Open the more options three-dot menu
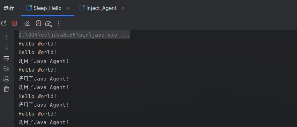 tap(59, 23)
